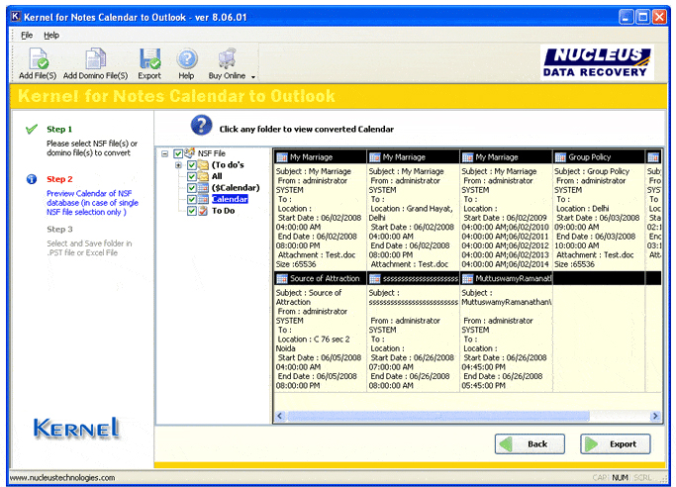The height and width of the screenshot is (487, 676).
Task: Click the Step 2 label
Action: [59, 179]
